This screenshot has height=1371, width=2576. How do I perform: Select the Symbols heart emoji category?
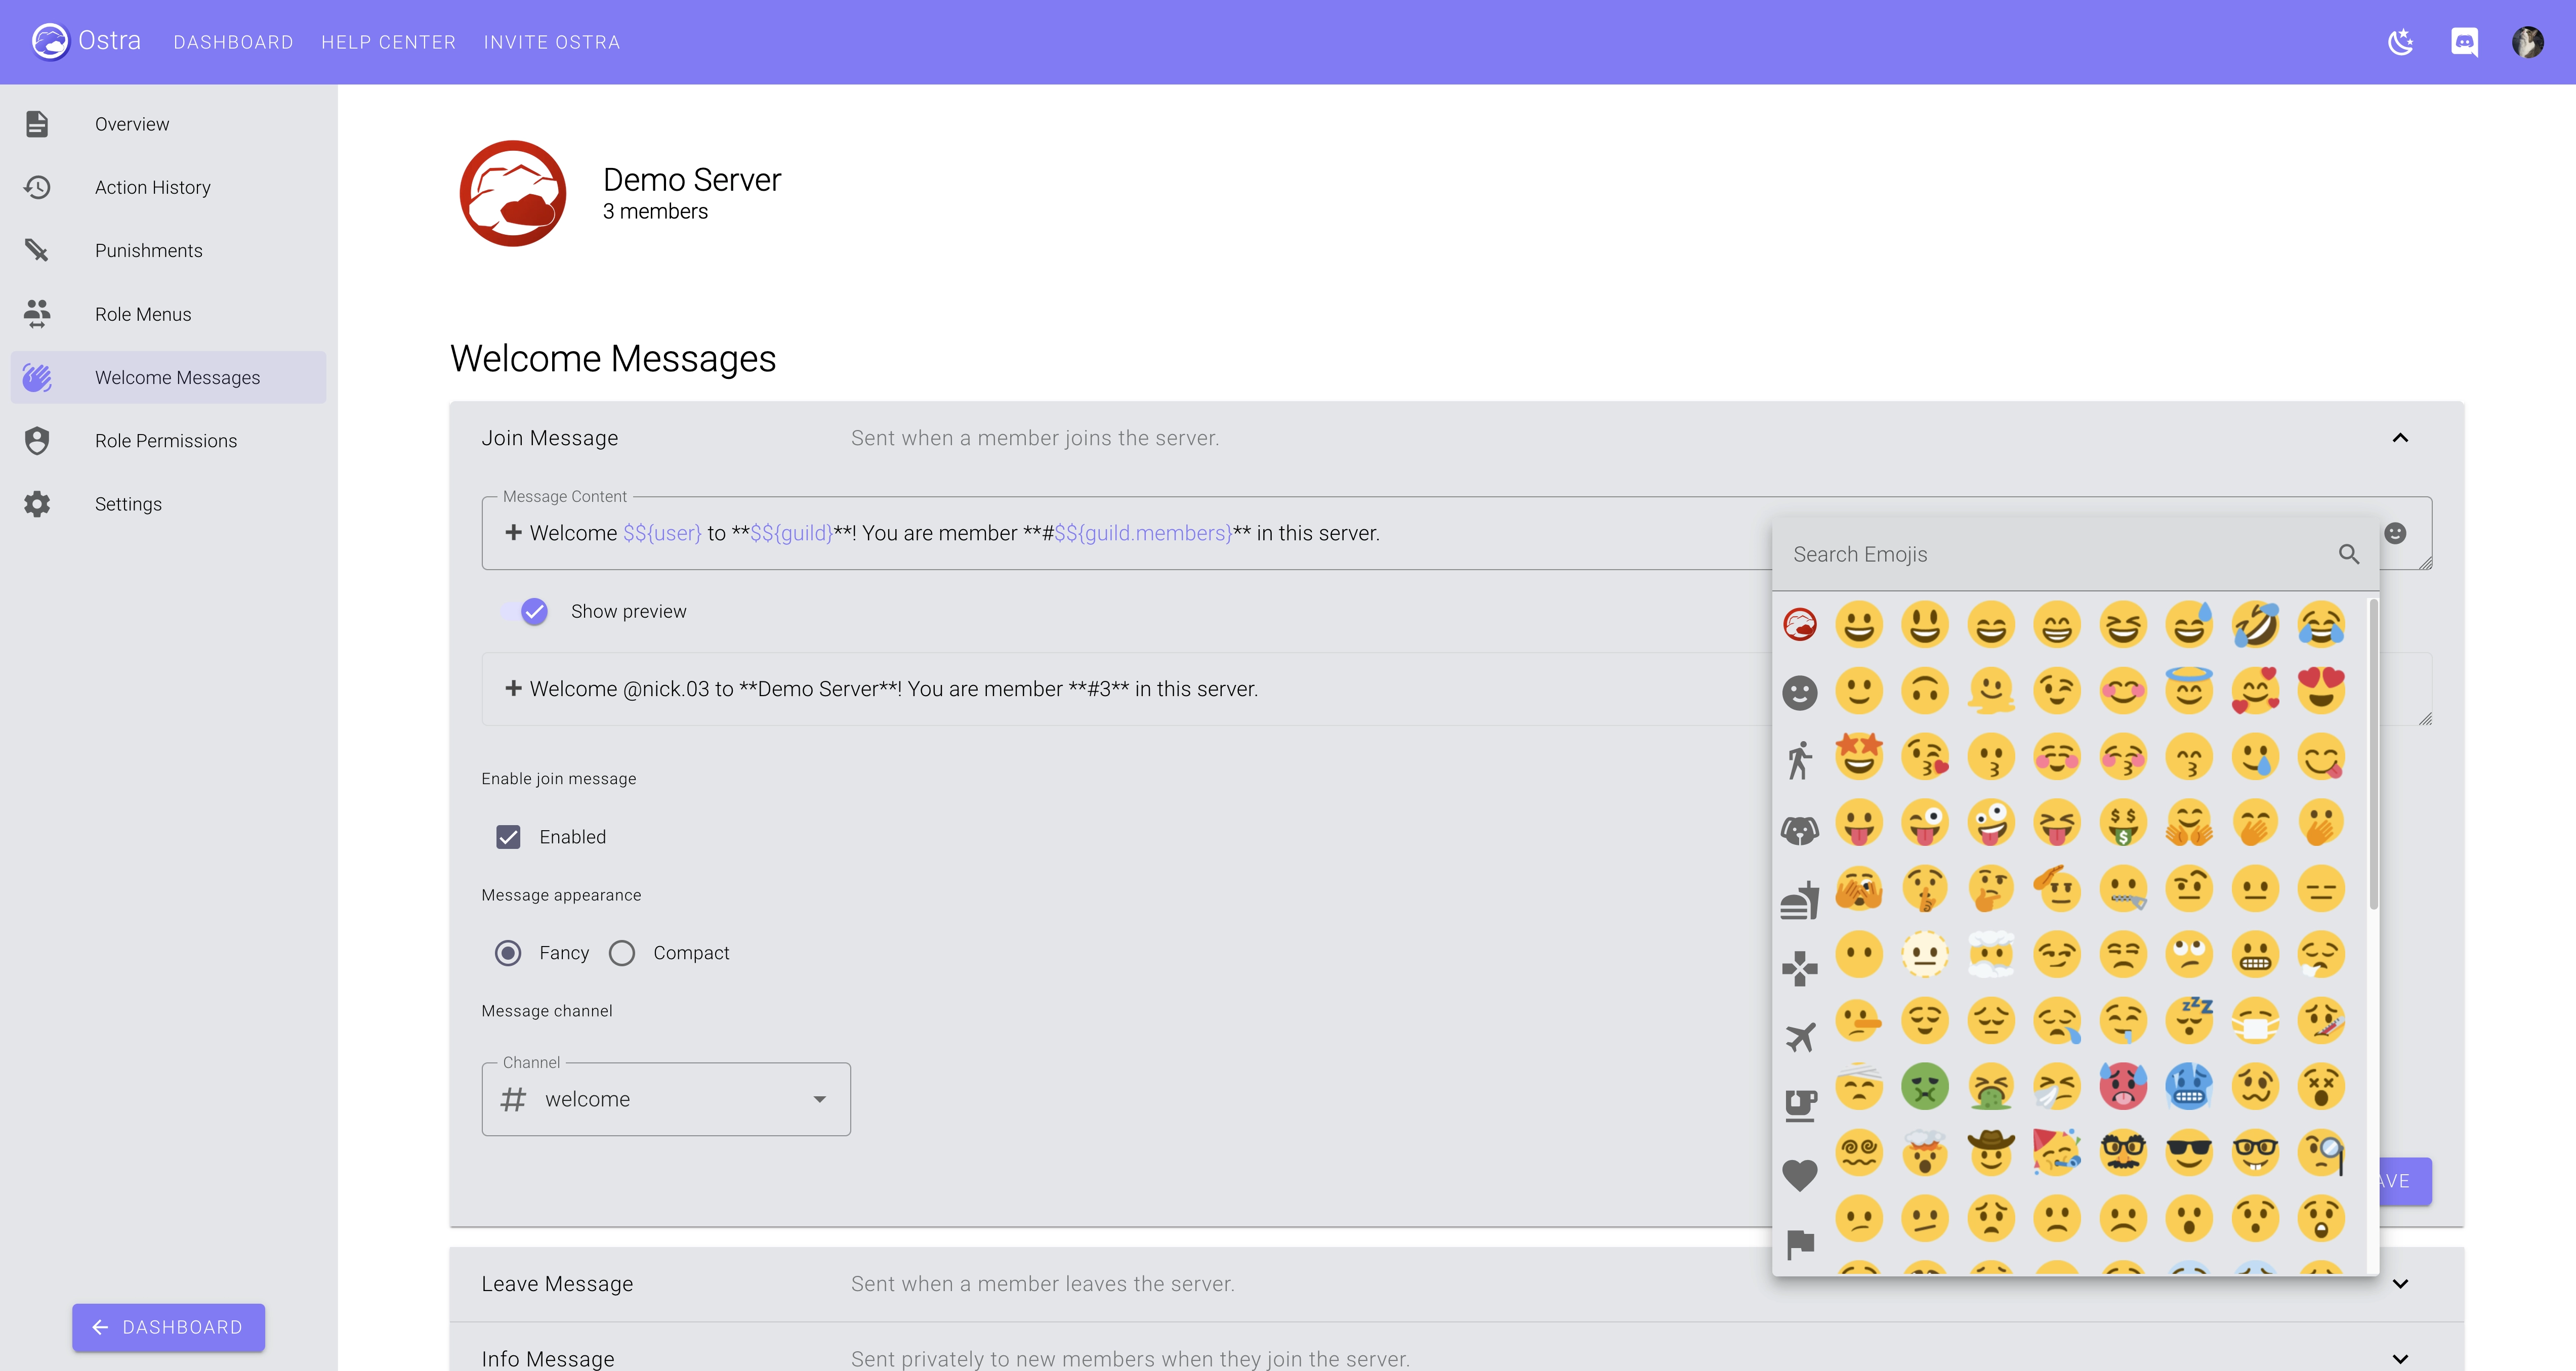[1800, 1176]
